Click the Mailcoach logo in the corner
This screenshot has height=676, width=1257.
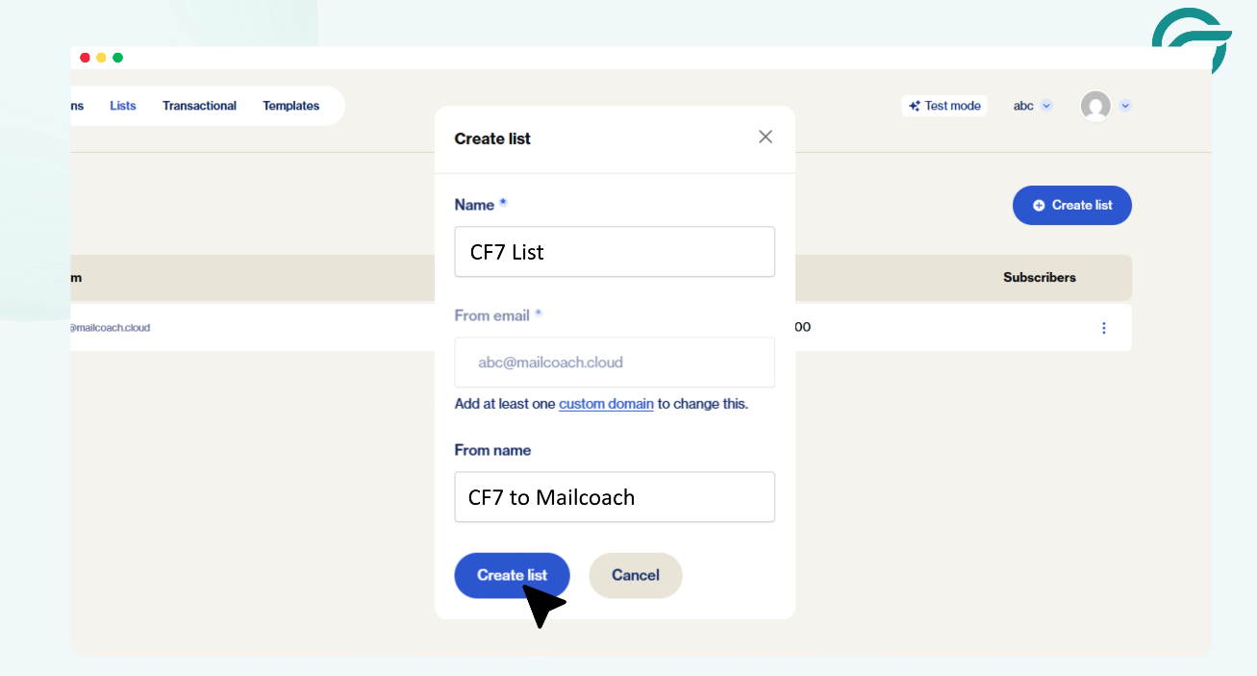[x=1191, y=40]
